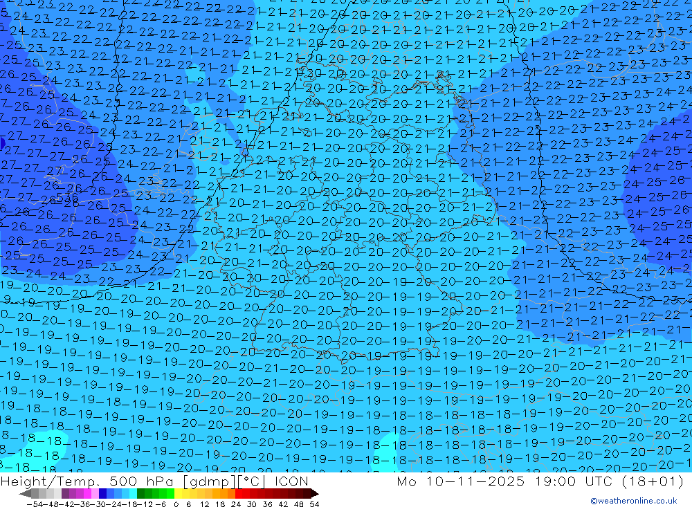The height and width of the screenshot is (507, 692).
Task: Click the bright red legend swatch above 24
Action: coord(239,493)
